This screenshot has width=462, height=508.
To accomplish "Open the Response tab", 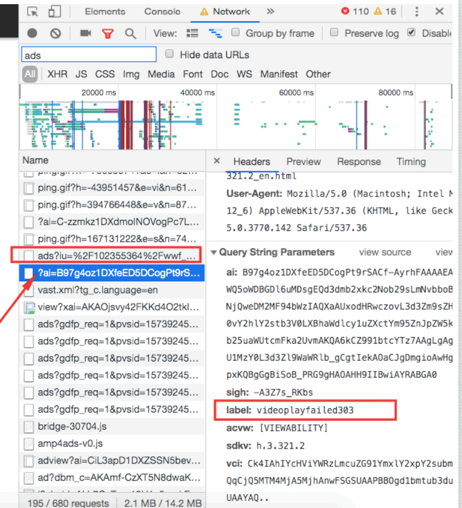I will point(359,161).
